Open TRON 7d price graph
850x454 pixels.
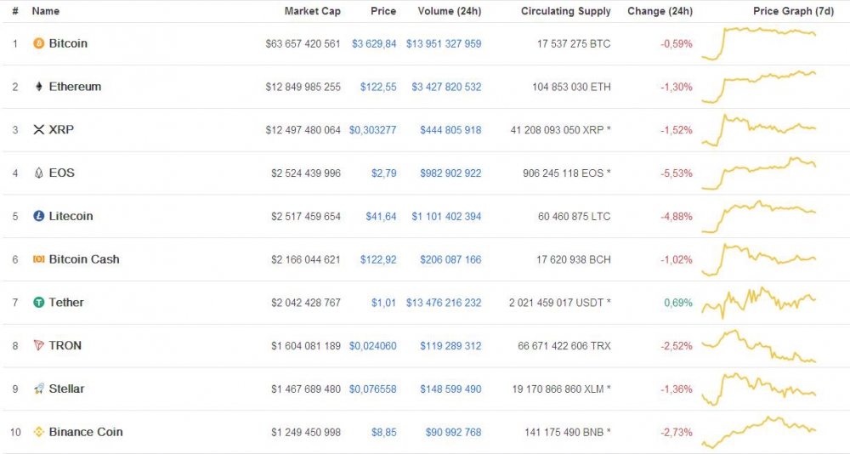click(x=759, y=346)
